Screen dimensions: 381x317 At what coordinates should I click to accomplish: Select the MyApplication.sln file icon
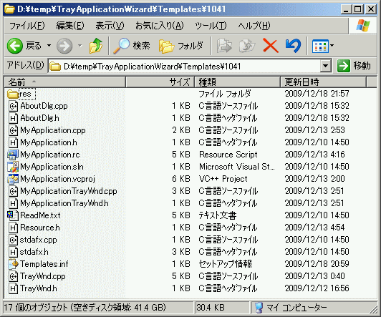coord(13,167)
